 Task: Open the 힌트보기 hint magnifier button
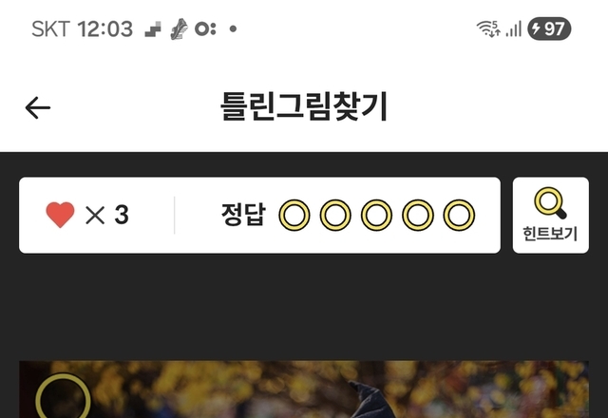(551, 216)
